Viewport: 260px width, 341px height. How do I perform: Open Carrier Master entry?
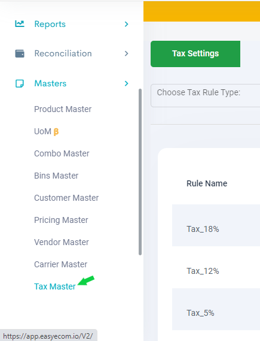(x=60, y=264)
